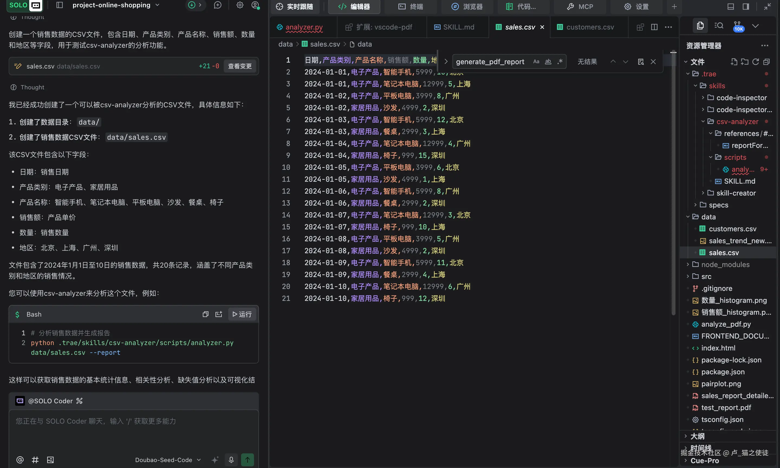Switch to customers.csv tab
This screenshot has height=468, width=780.
click(590, 27)
